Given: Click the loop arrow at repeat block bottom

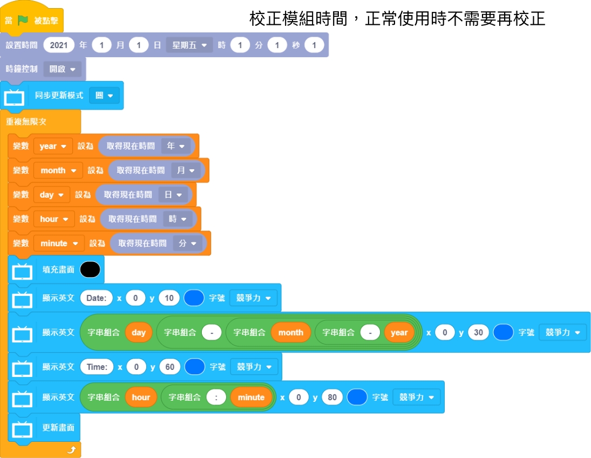Looking at the screenshot, I should pos(71,450).
